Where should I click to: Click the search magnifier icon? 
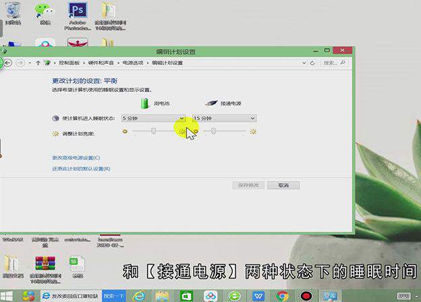(343, 63)
